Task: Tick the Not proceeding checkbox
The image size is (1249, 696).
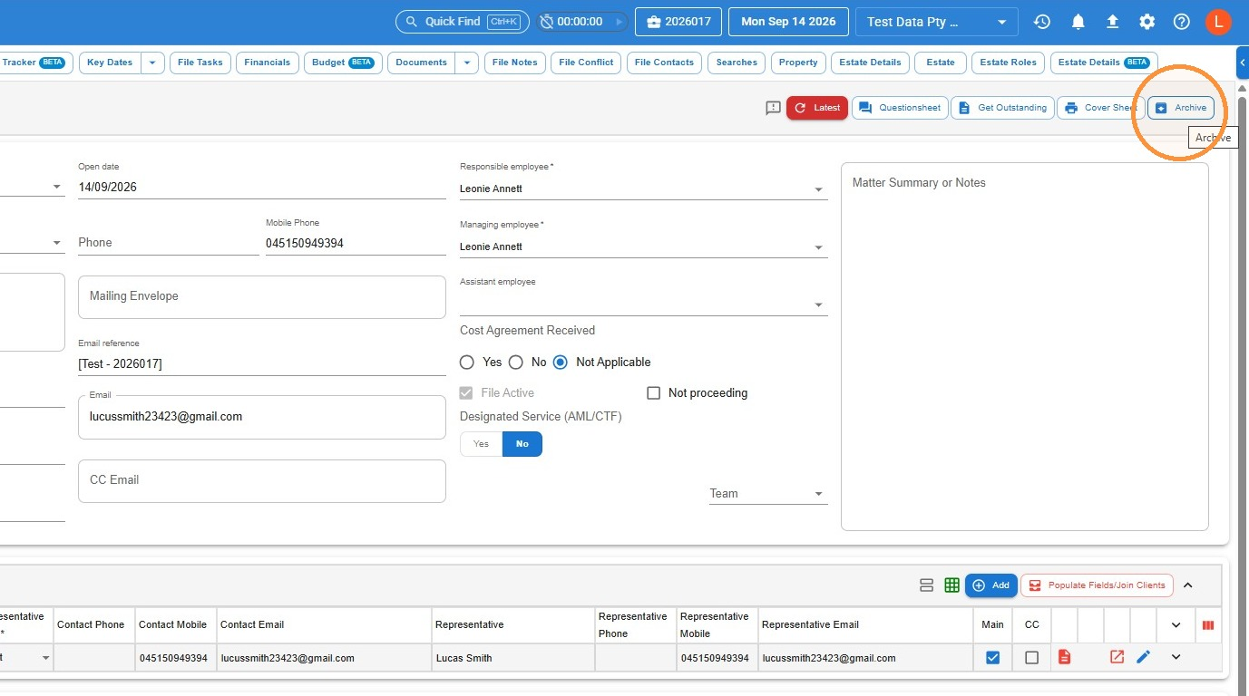Action: pos(653,392)
